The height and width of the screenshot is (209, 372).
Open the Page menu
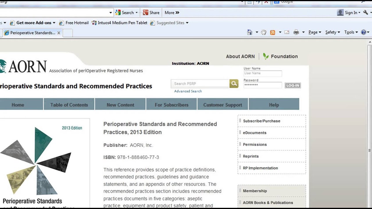click(x=315, y=32)
